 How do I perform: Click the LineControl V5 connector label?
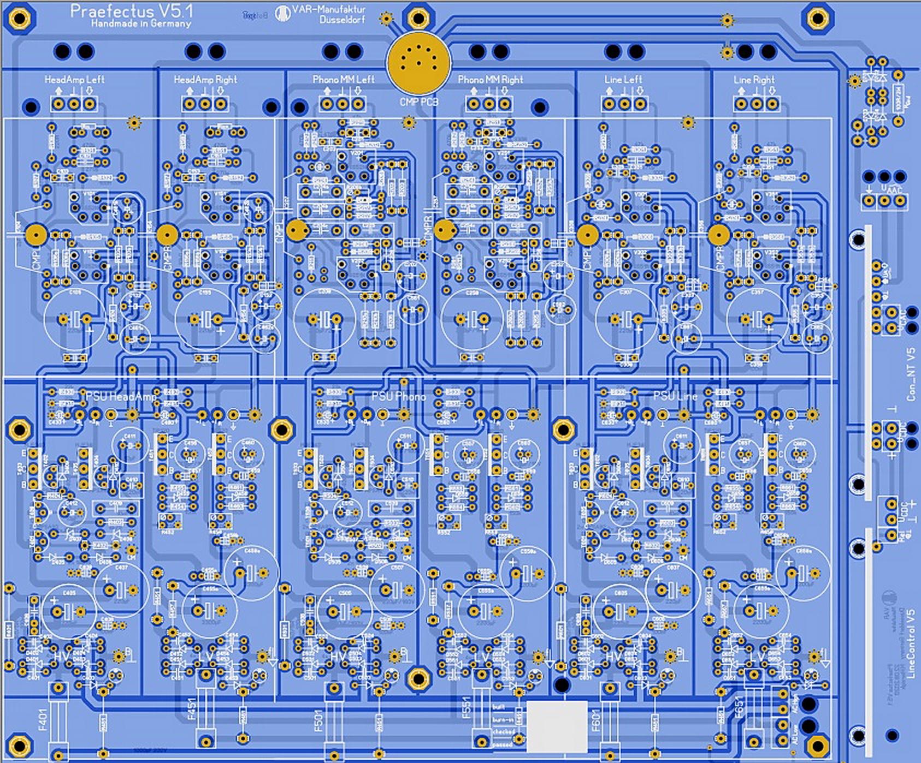(x=911, y=644)
